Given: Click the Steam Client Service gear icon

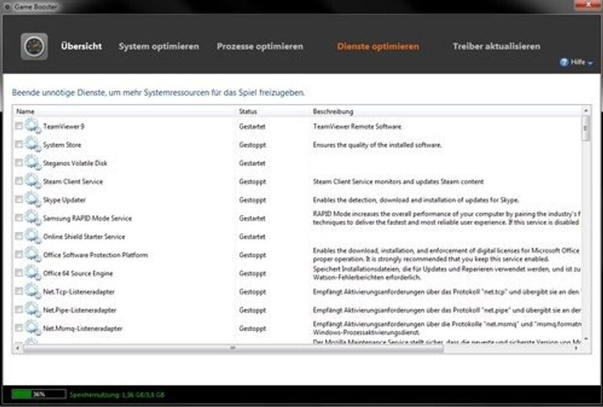Looking at the screenshot, I should (32, 182).
